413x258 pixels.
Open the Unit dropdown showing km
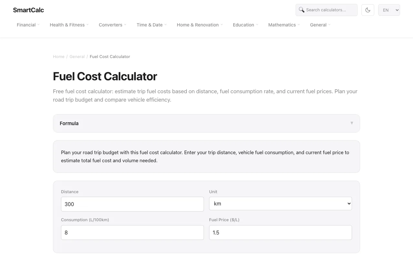(x=280, y=203)
